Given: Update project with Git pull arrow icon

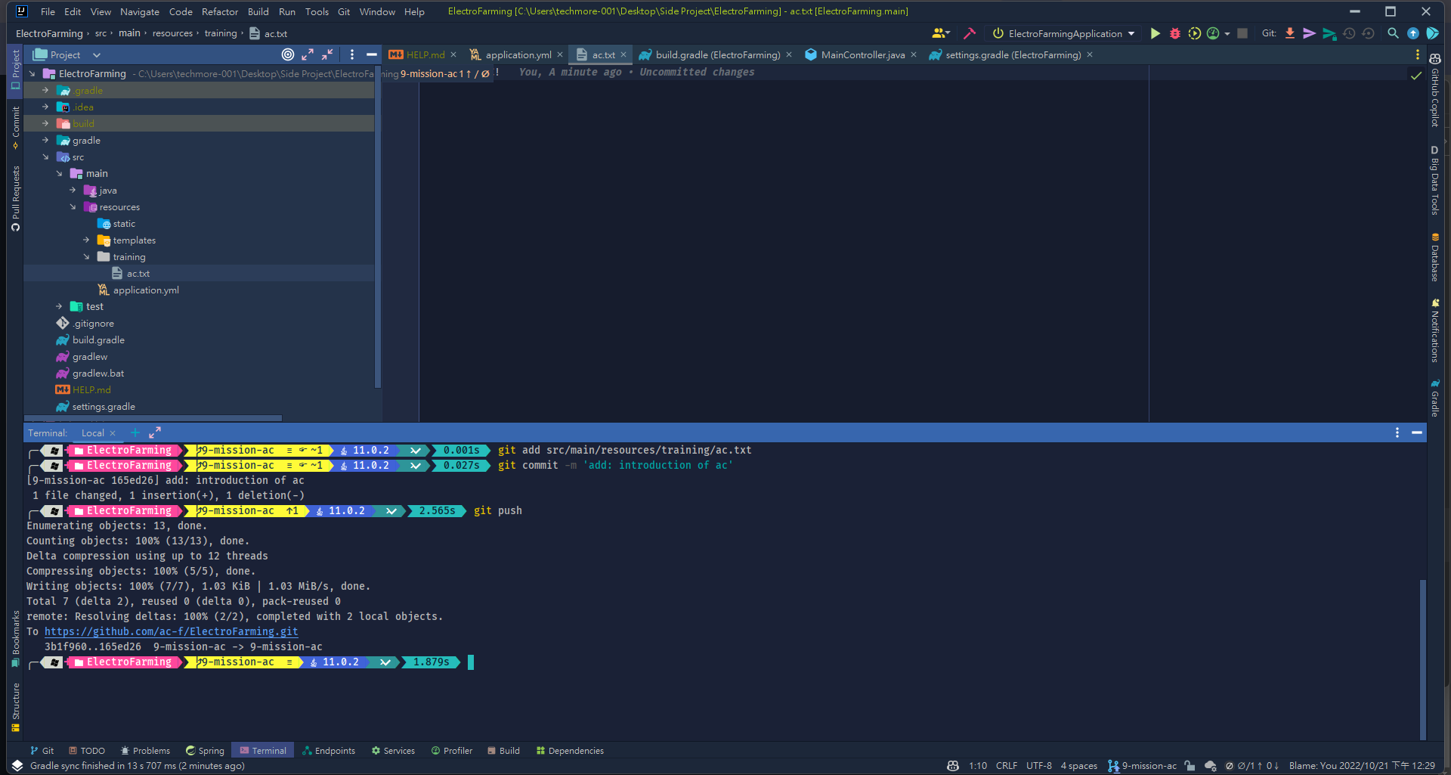Looking at the screenshot, I should (x=1290, y=33).
